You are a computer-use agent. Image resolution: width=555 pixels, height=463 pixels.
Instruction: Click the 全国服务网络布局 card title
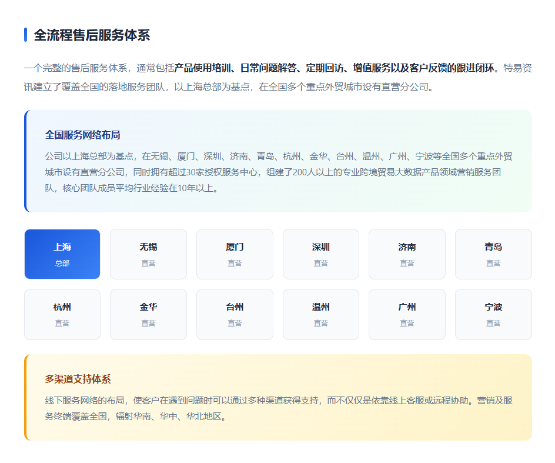[x=82, y=135]
